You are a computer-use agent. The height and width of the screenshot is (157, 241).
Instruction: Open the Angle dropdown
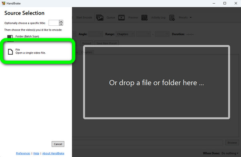pos(95,34)
